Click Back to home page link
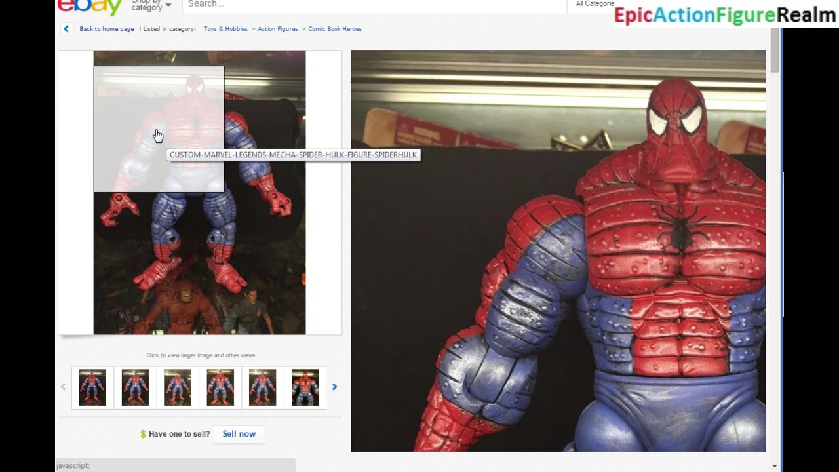This screenshot has width=839, height=472. coord(107,29)
